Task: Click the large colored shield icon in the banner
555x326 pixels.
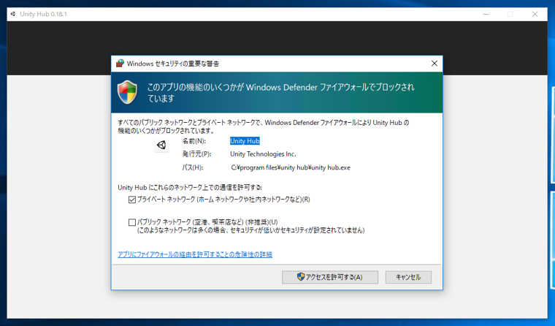Action: [x=127, y=92]
